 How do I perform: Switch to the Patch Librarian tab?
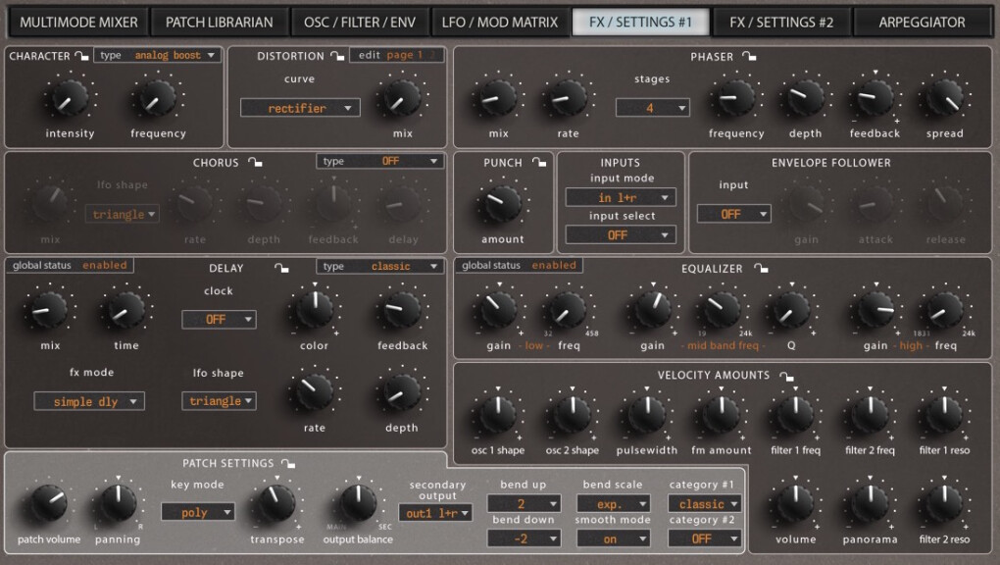(220, 23)
